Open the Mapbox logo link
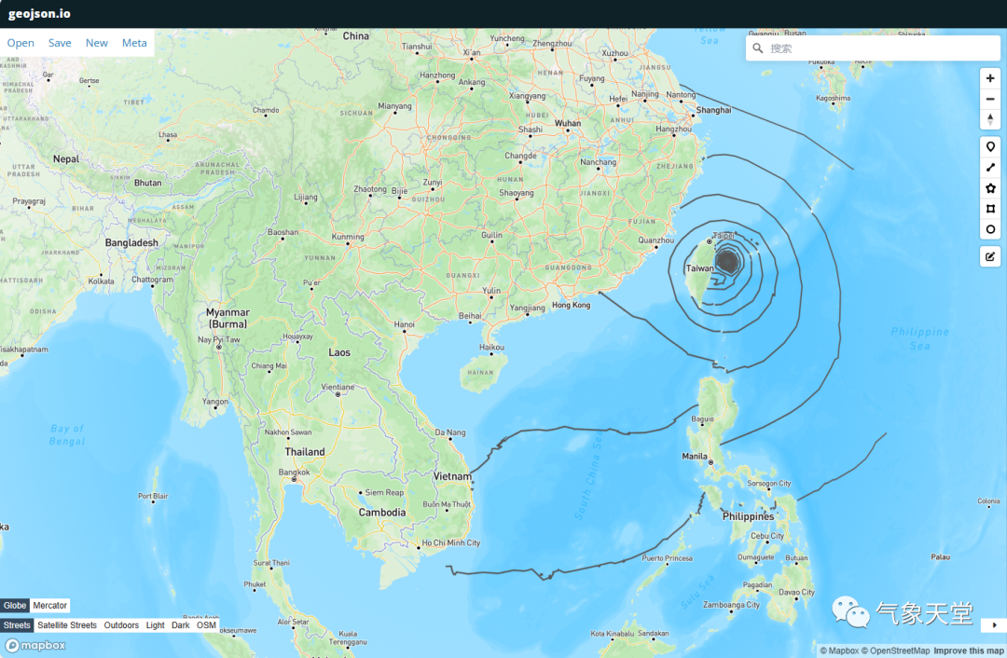 pos(35,645)
